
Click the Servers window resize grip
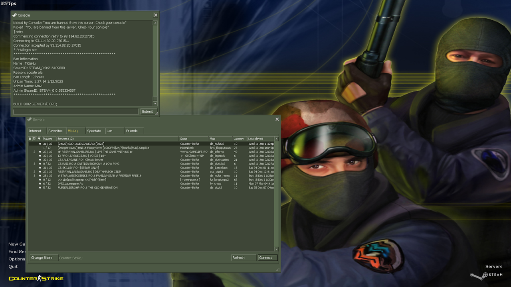click(278, 270)
